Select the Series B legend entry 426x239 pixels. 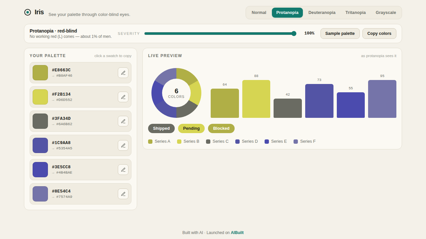(188, 141)
